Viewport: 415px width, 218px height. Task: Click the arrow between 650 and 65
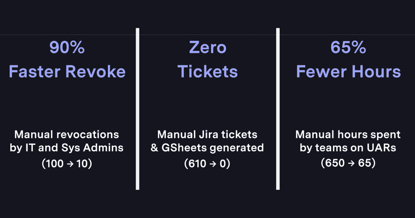pyautogui.click(x=351, y=163)
